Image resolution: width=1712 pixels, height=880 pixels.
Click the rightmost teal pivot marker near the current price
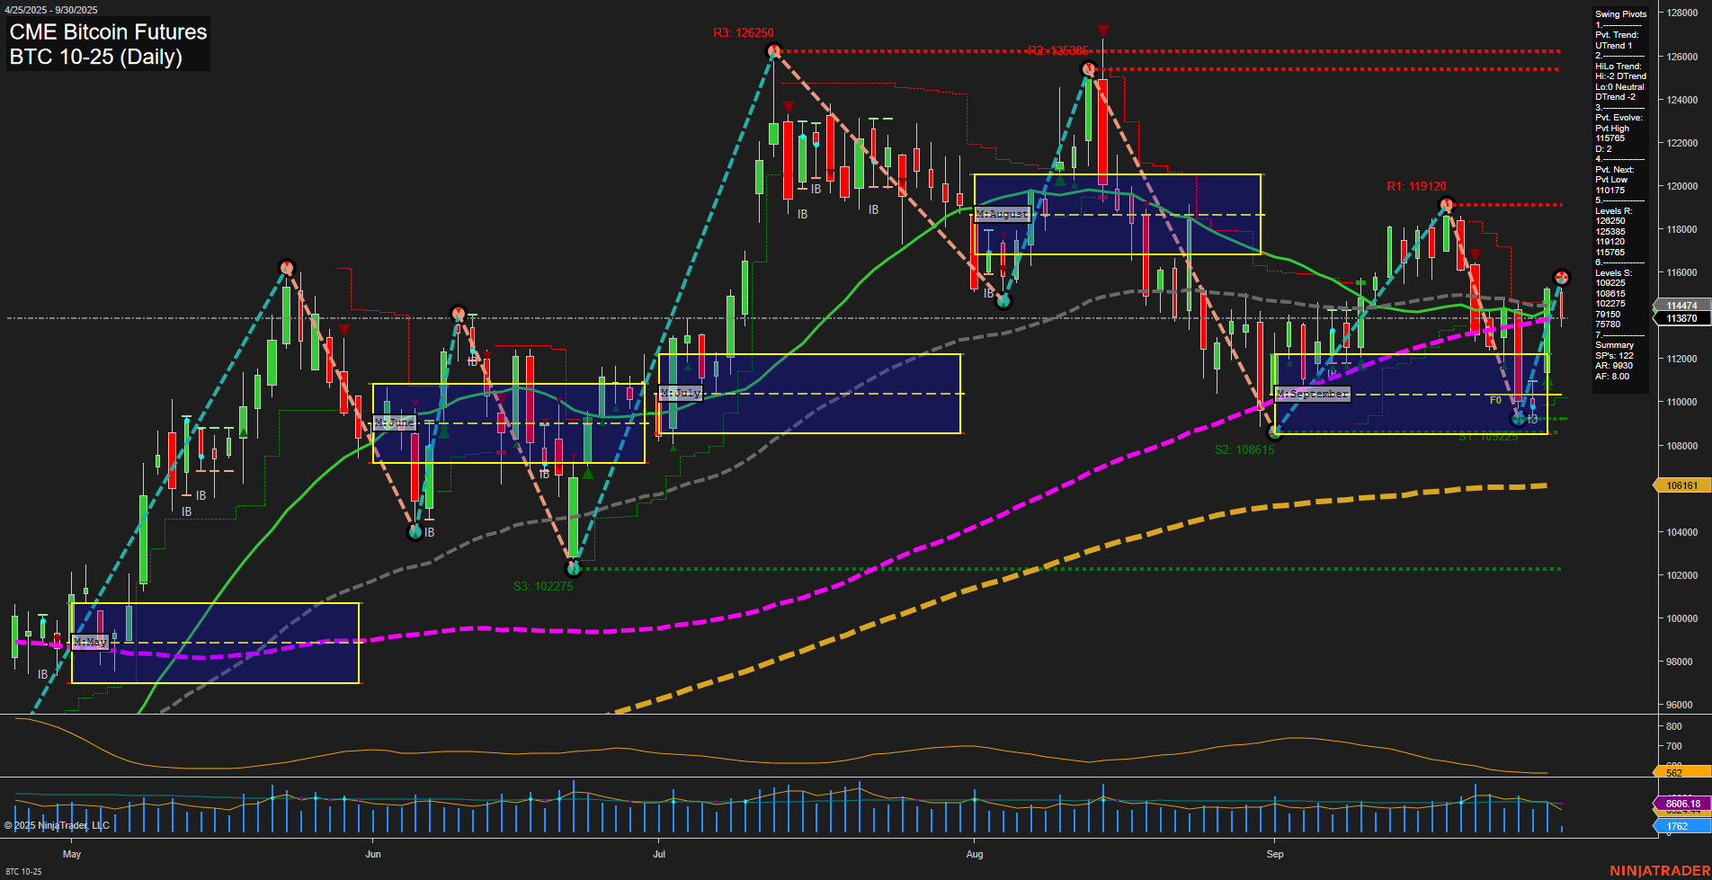click(x=1562, y=278)
